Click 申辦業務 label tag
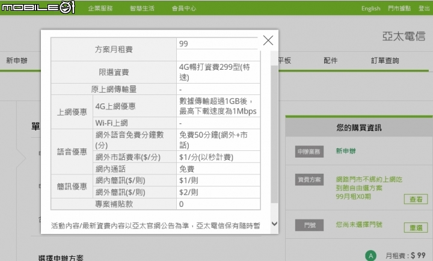Screen dimensions: 433x261 [x=309, y=152]
